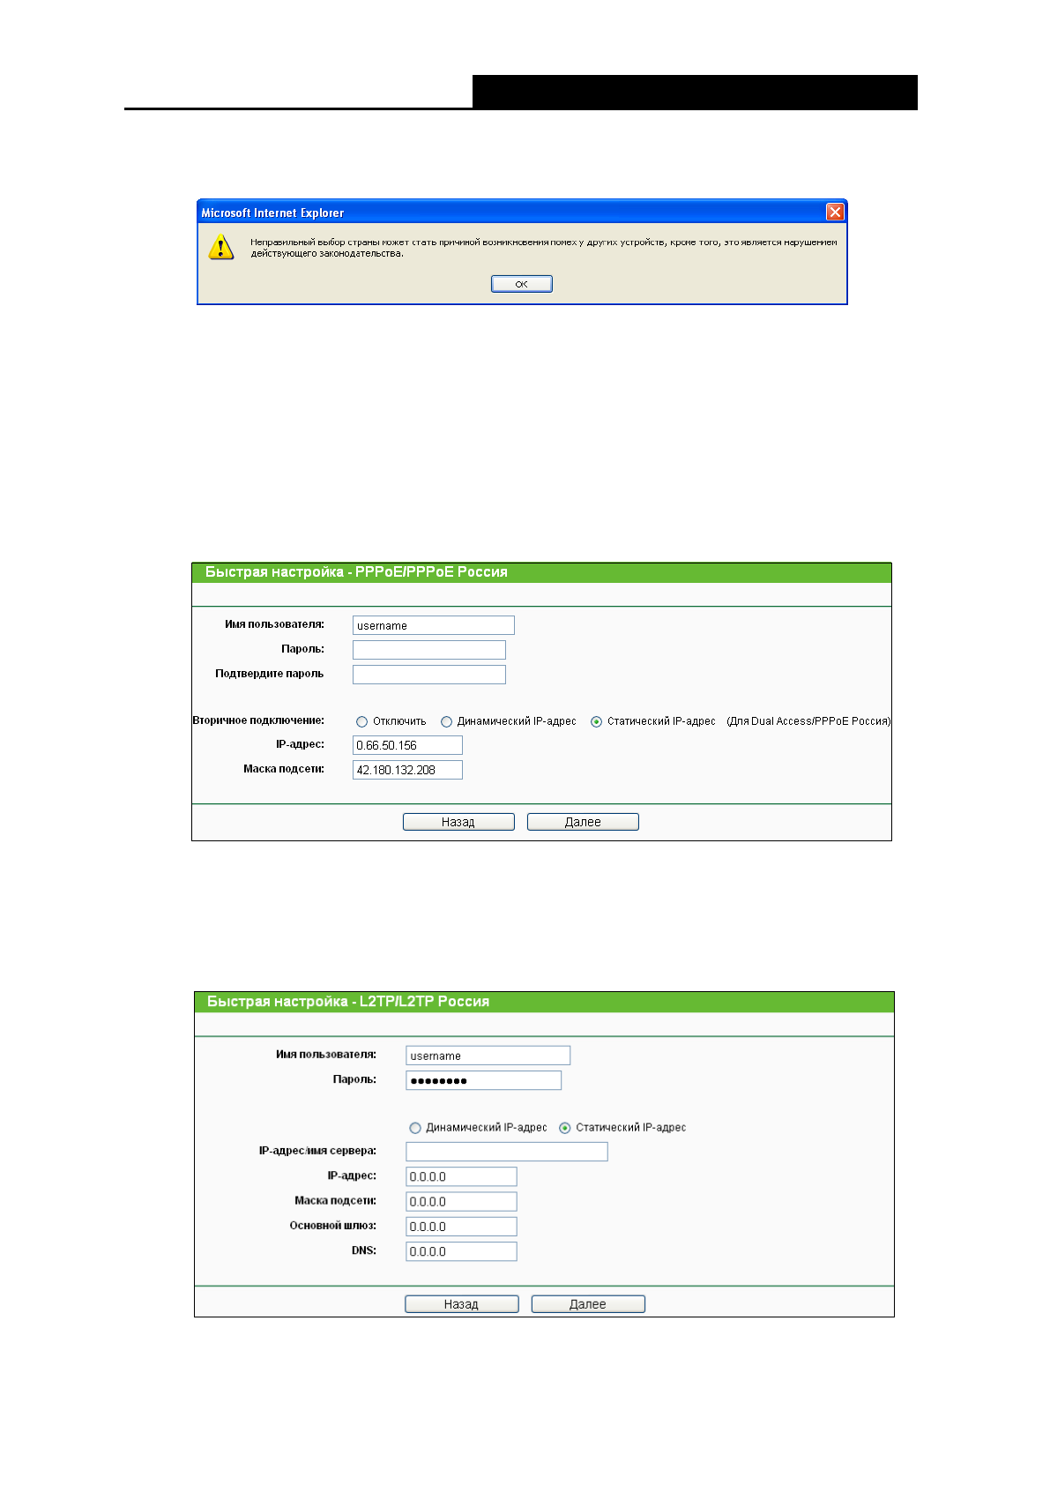Click the PPPoE username input field
Screen dimensions: 1050x1485
pyautogui.click(x=433, y=625)
